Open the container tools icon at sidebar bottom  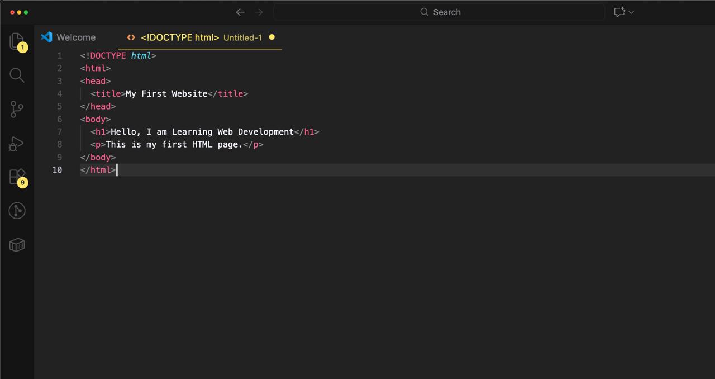coord(17,245)
